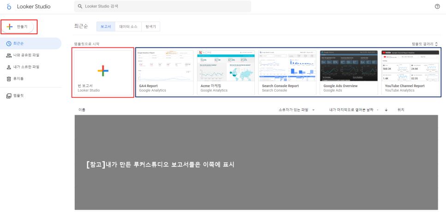
Task: Open the Acme 마케팅 template thumbnail
Action: tap(226, 66)
